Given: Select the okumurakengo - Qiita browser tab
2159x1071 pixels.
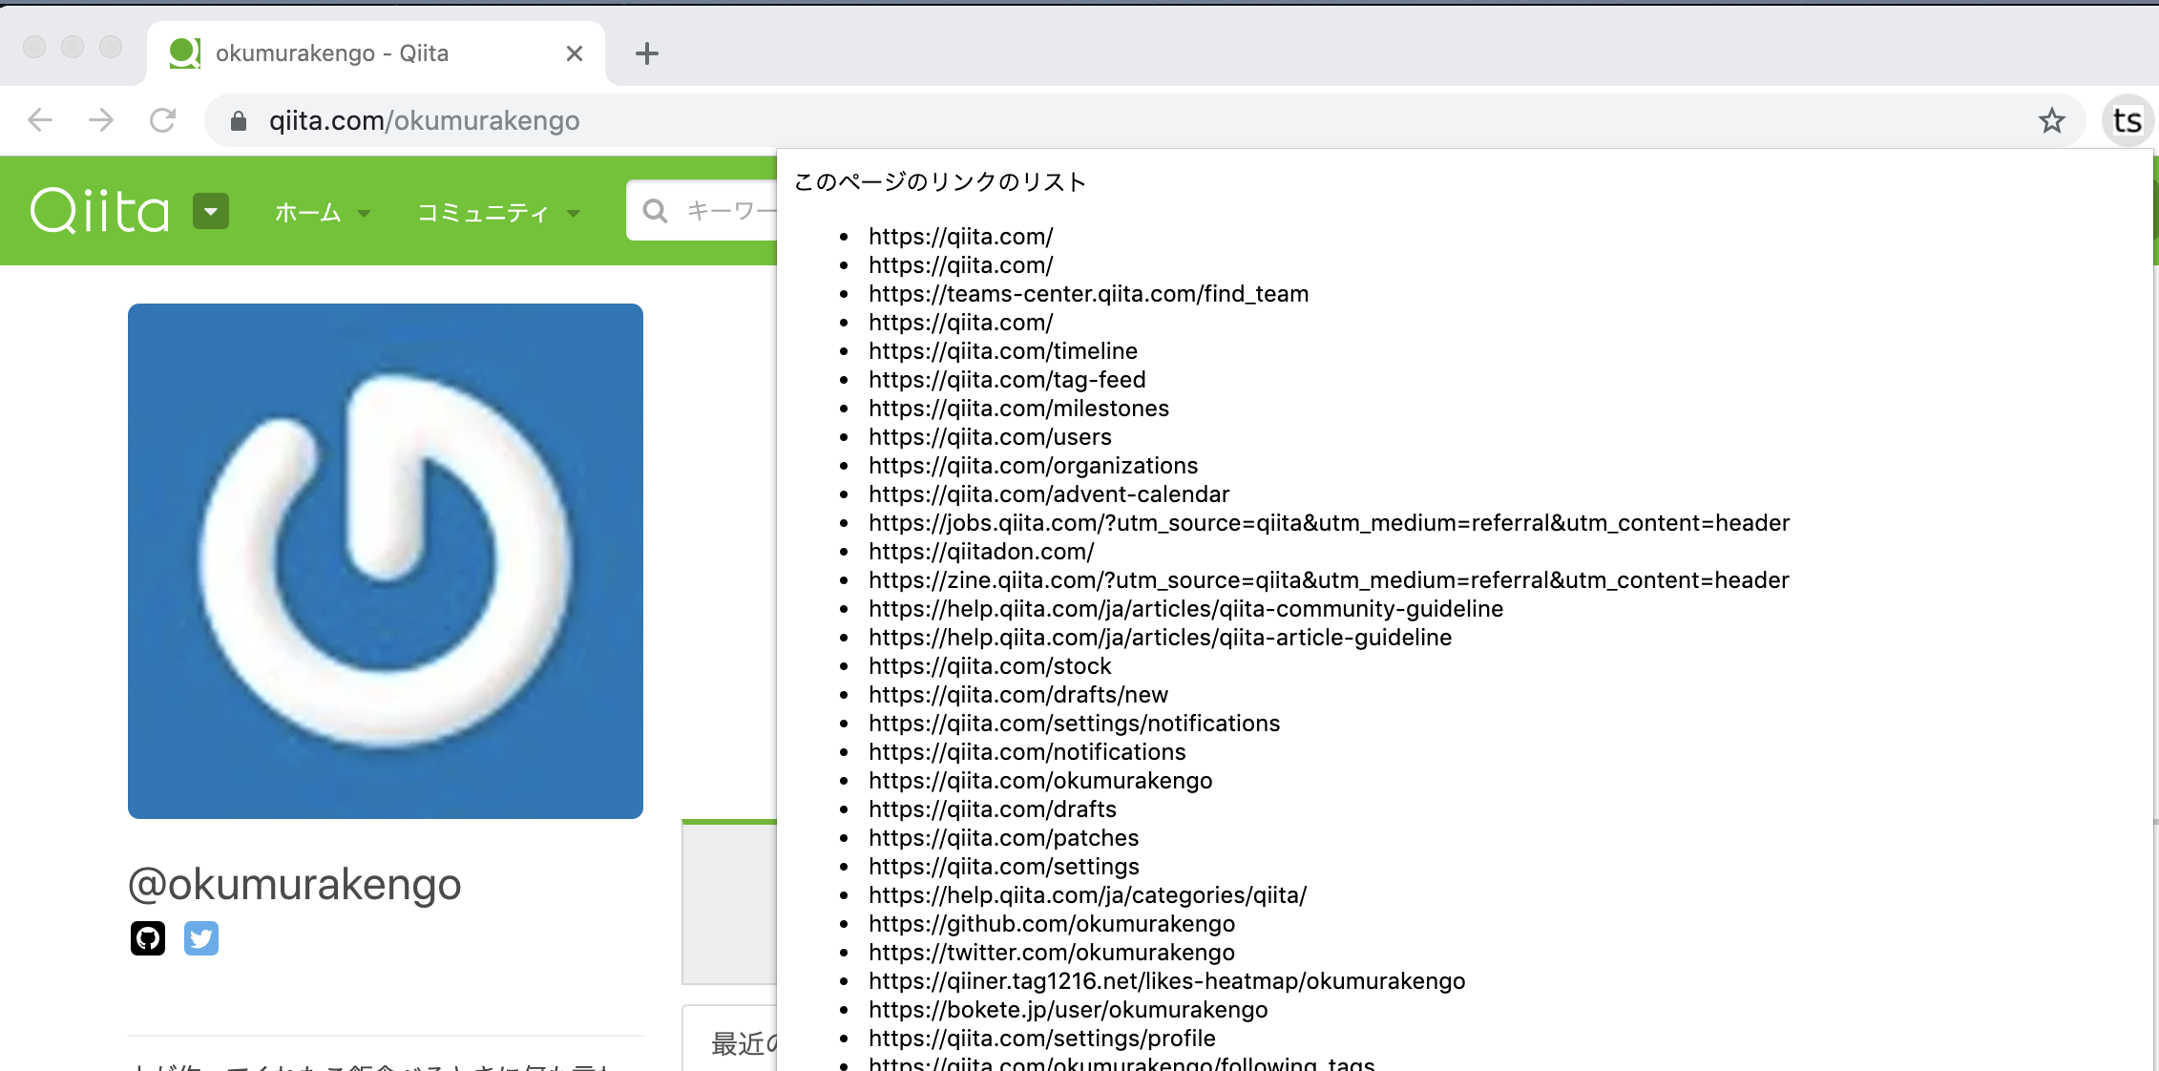Looking at the screenshot, I should 376,53.
